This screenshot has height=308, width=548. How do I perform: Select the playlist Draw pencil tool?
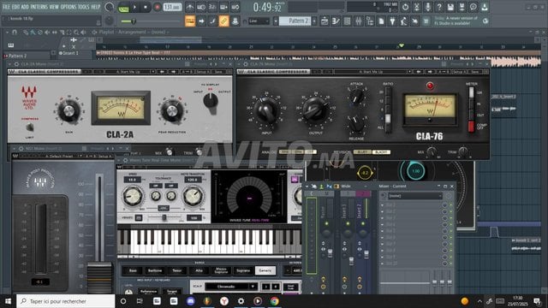[26, 33]
